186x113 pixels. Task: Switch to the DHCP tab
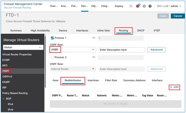pos(141,31)
